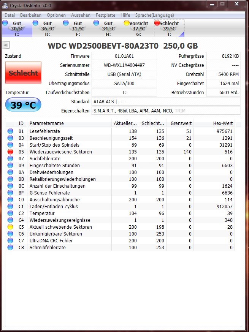Click the drive title WDC WD2500BEVT-80A23T0
The width and height of the screenshot is (249, 332).
coord(123,46)
